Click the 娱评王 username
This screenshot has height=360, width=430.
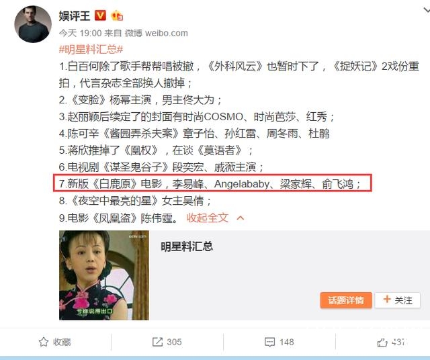pos(75,15)
